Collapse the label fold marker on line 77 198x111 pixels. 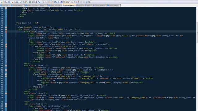pyautogui.click(x=6, y=106)
